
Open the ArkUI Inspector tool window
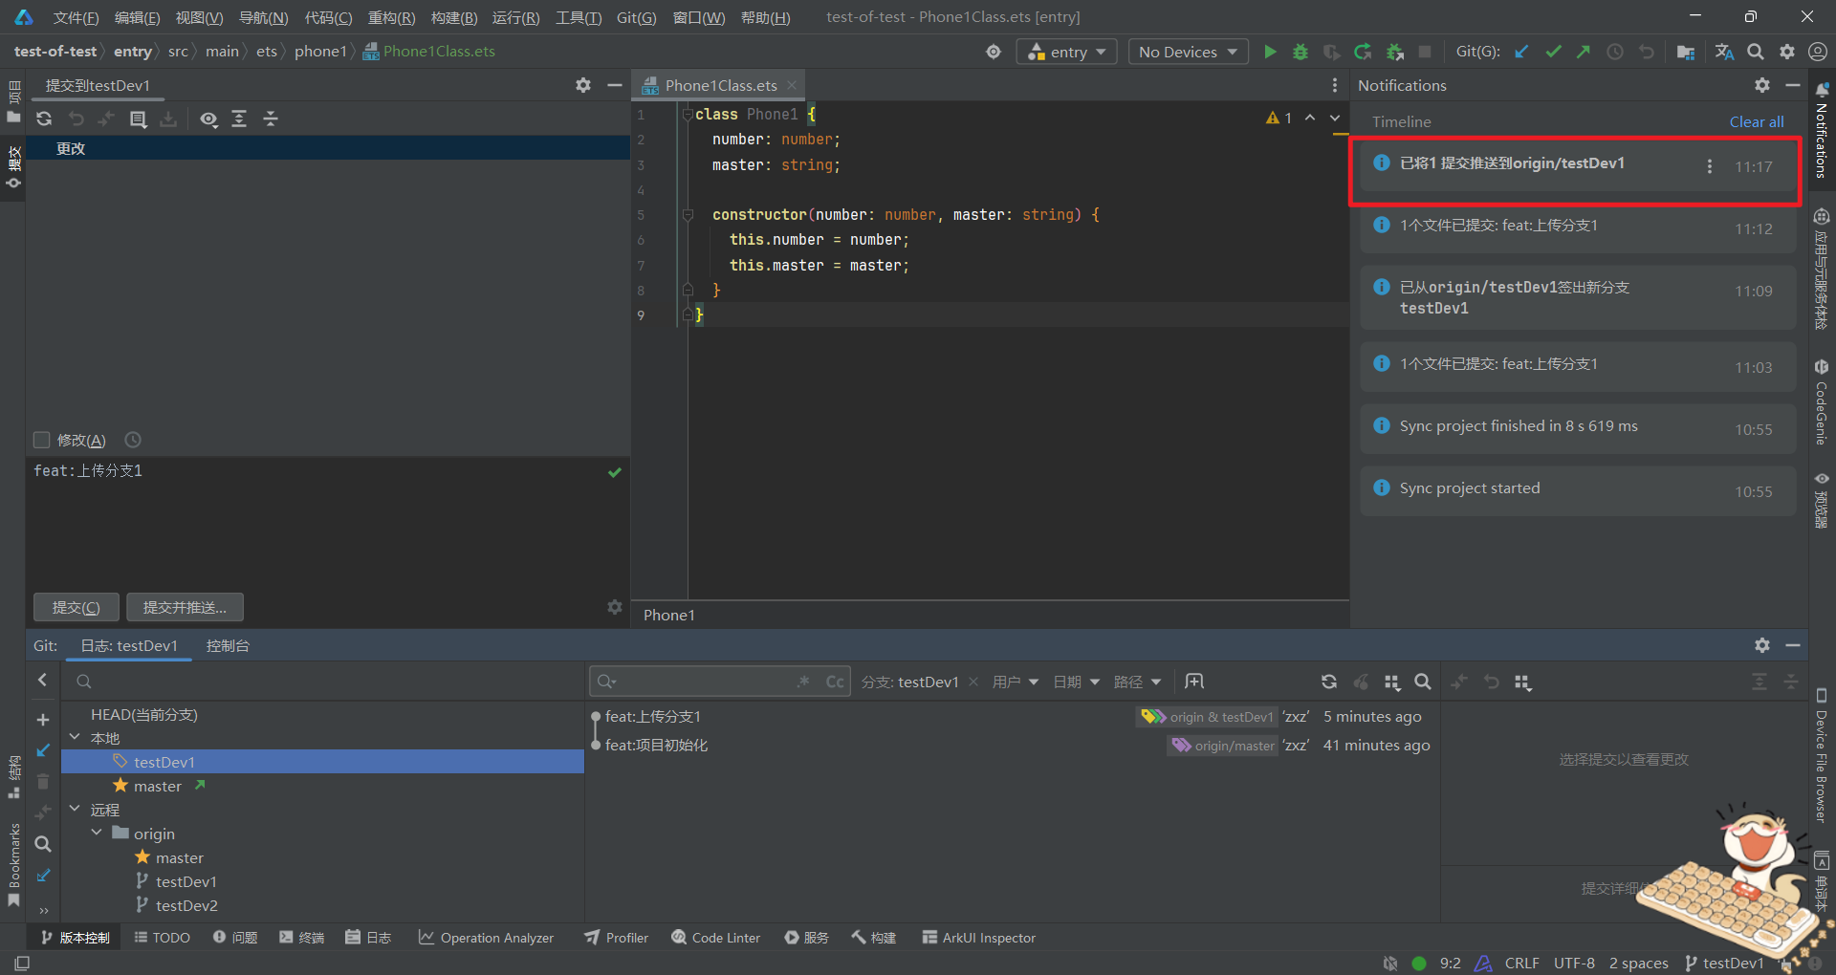pos(979,937)
